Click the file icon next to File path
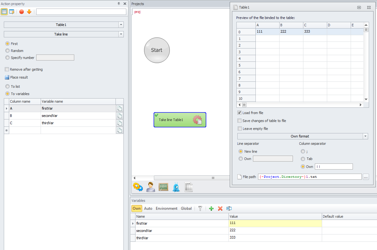Viewport: 377px width, 250px height. tap(240, 177)
